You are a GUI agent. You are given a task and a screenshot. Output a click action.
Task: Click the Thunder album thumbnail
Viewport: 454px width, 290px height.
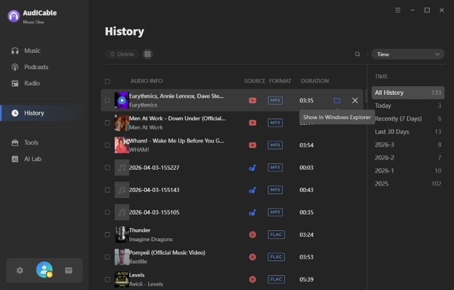tap(122, 234)
